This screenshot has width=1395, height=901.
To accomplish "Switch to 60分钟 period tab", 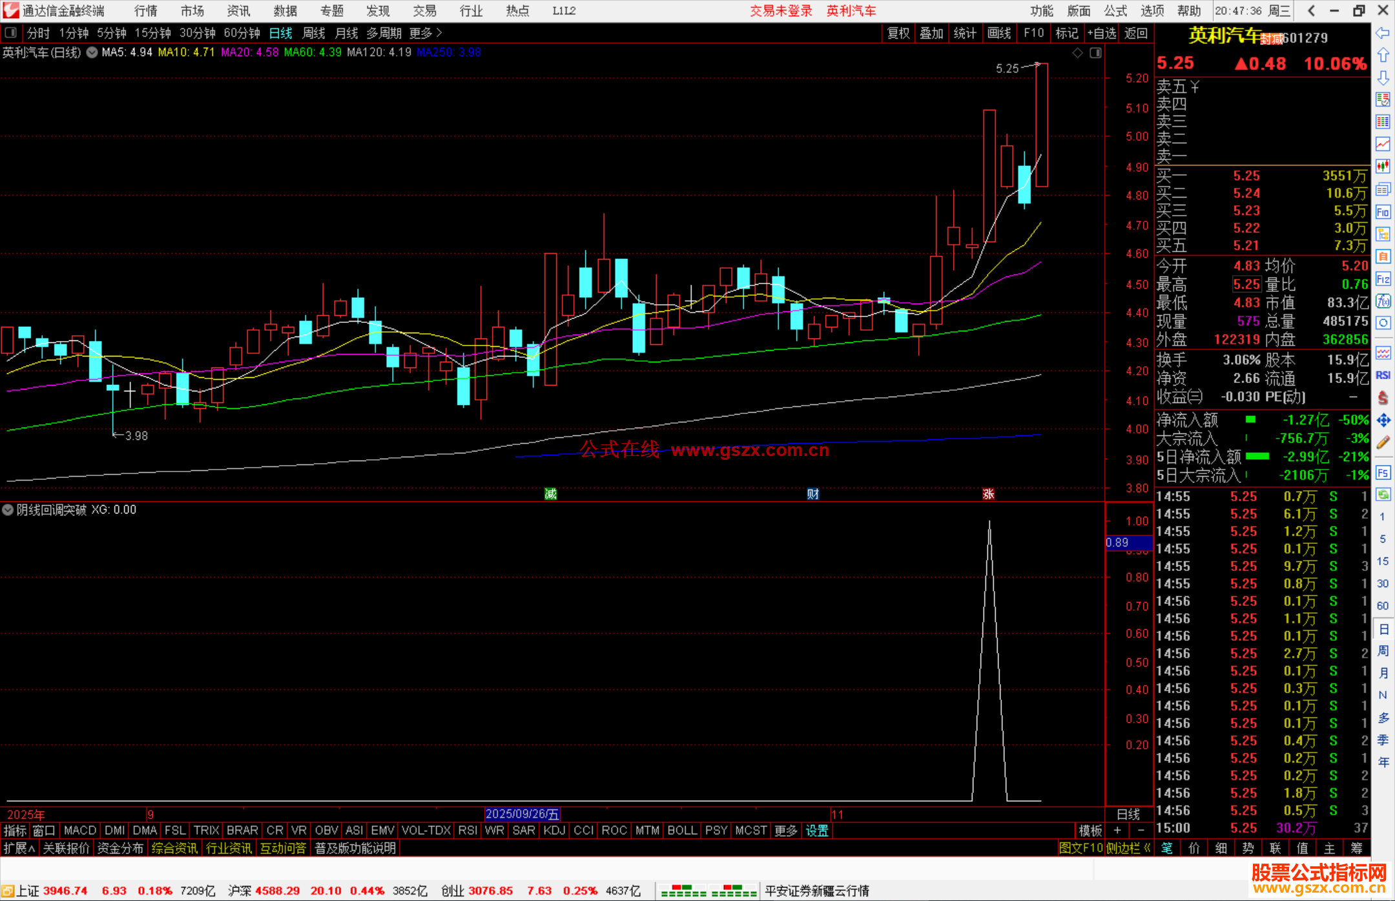I will click(x=242, y=33).
